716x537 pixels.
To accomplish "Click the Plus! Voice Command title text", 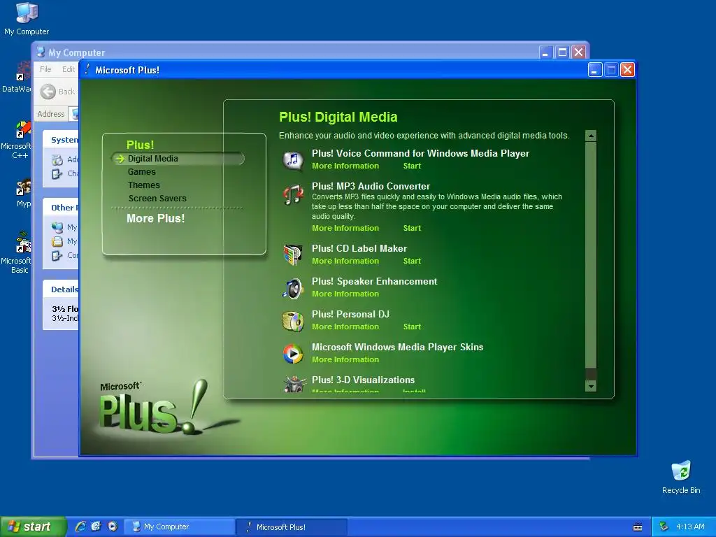I will pyautogui.click(x=420, y=153).
